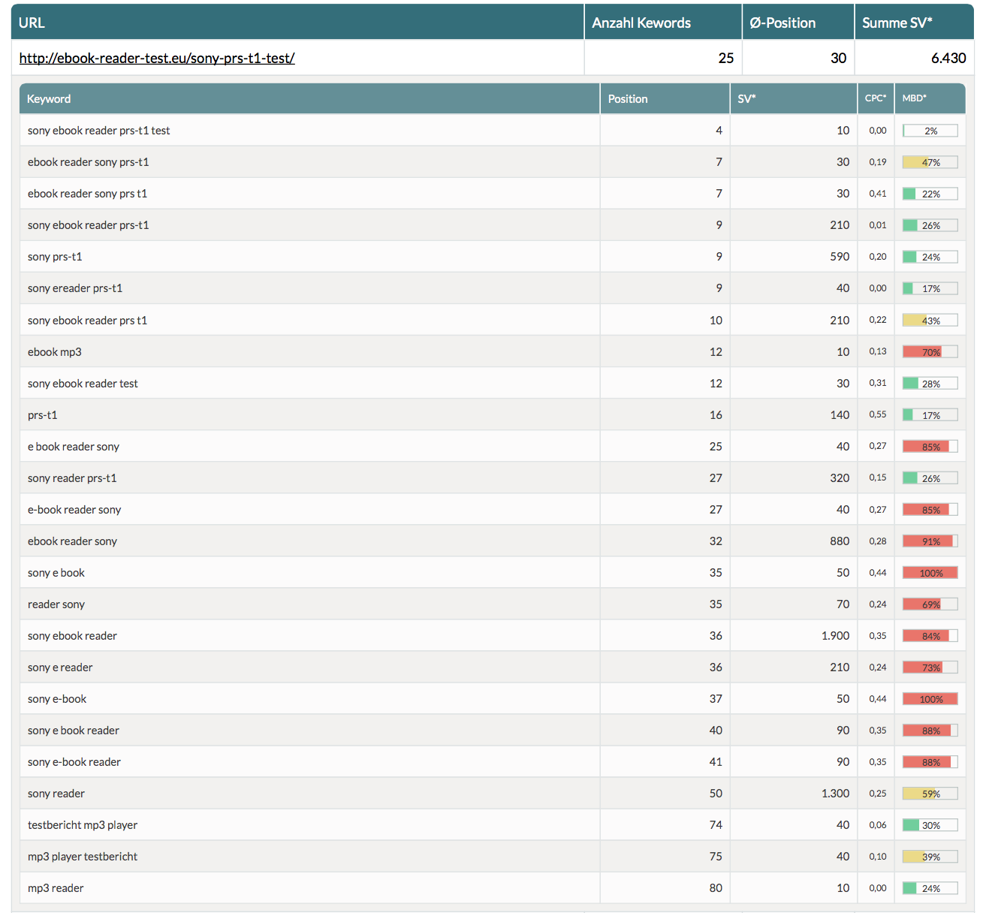
Task: Select keyword 'mp3 reader'
Action: tap(56, 887)
